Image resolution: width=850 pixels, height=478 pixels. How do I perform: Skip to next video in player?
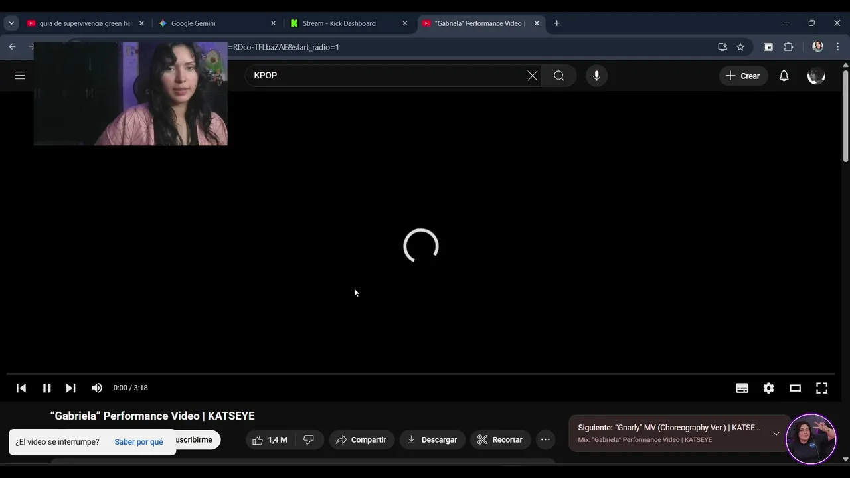[70, 388]
